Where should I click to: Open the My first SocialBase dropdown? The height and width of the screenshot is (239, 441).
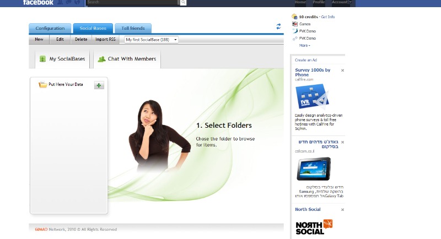151,40
